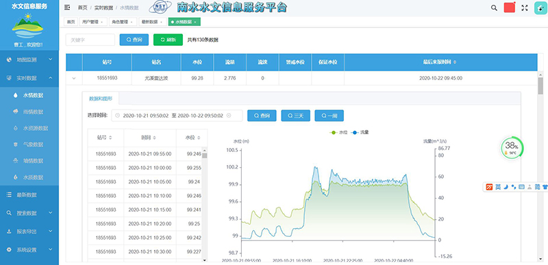Click the gear icon beside 系统设置
Screen dimensions: 548x265
click(x=9, y=250)
